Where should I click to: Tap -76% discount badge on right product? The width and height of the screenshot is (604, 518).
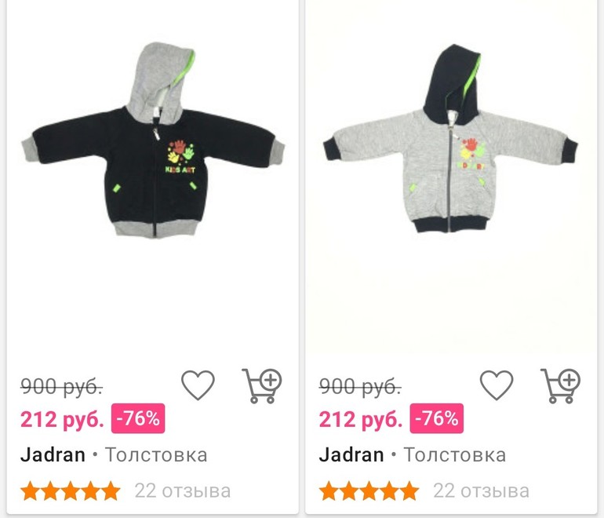pos(436,418)
